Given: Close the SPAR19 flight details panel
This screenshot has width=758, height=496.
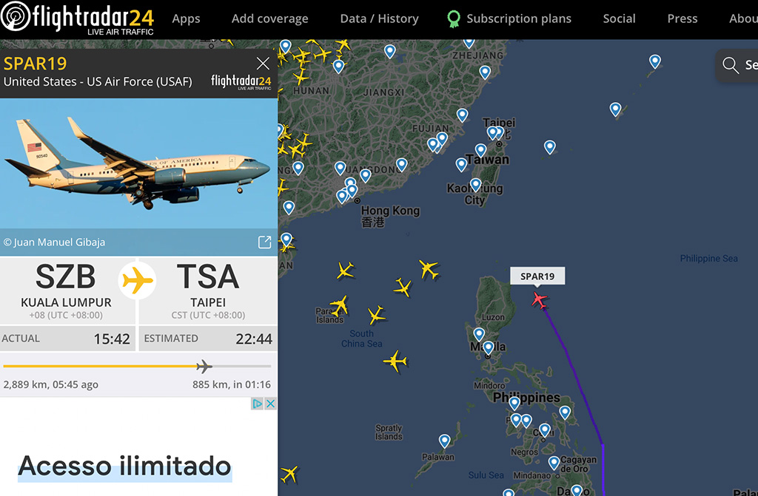Looking at the screenshot, I should point(263,64).
